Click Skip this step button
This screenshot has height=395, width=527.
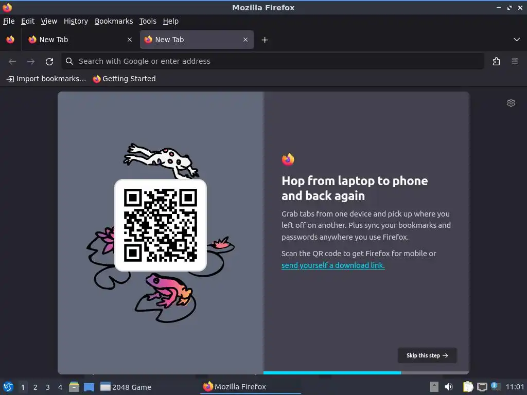click(427, 355)
